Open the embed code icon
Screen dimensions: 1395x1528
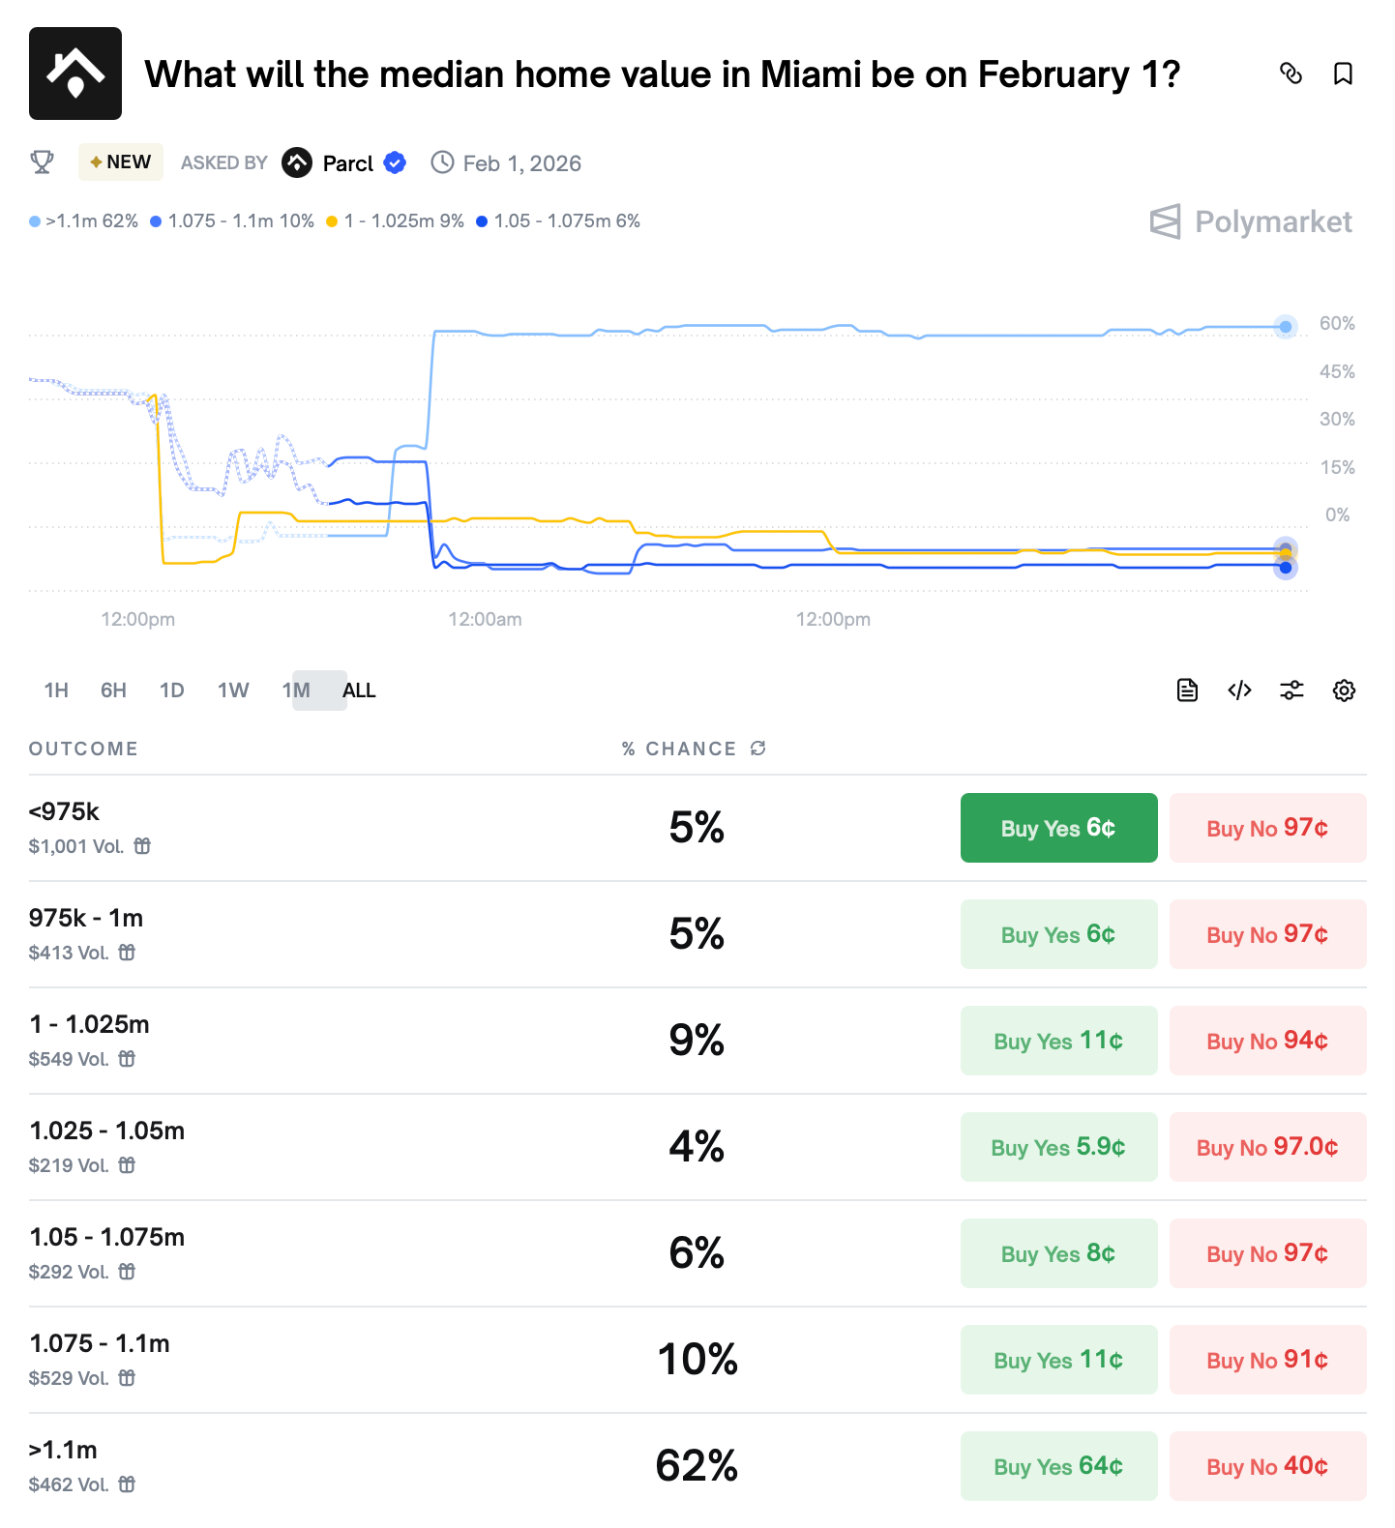pyautogui.click(x=1239, y=691)
